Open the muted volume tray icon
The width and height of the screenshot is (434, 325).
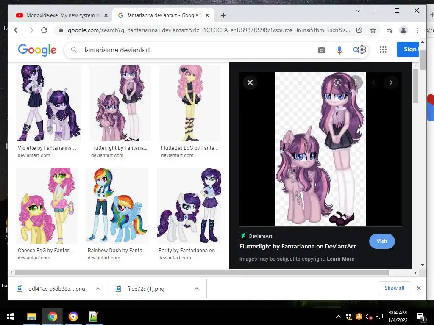click(x=369, y=317)
